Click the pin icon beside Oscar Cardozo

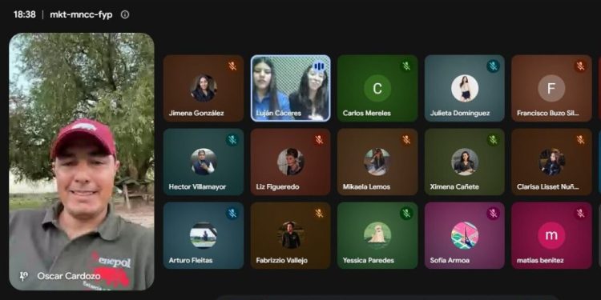(x=23, y=276)
